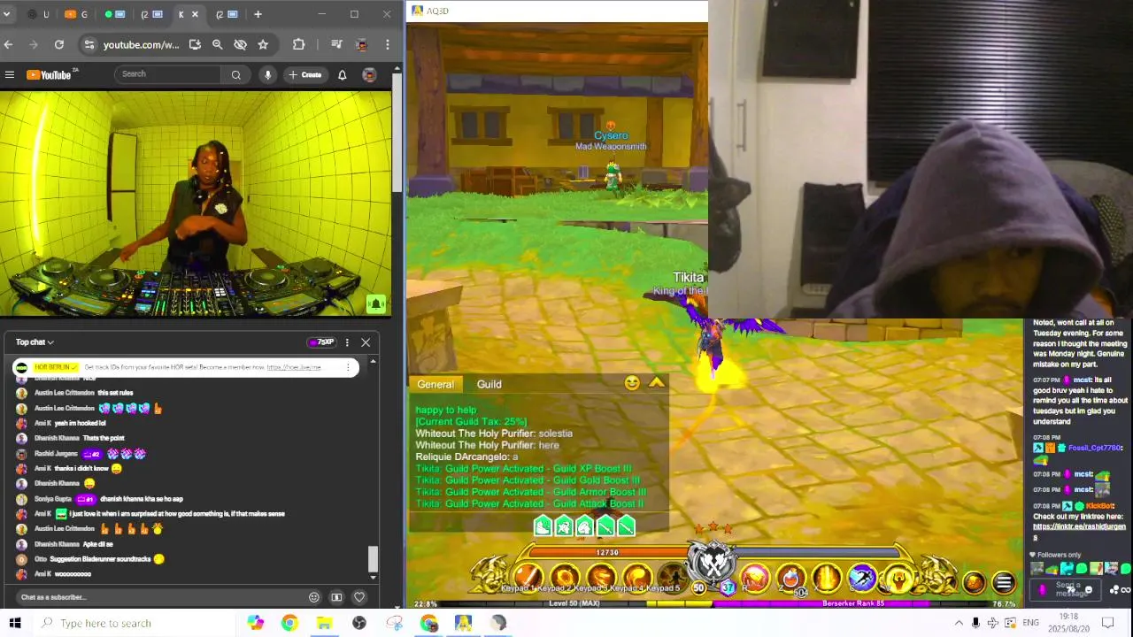The image size is (1133, 637).
Task: Send a heart reaction in chat
Action: [358, 597]
